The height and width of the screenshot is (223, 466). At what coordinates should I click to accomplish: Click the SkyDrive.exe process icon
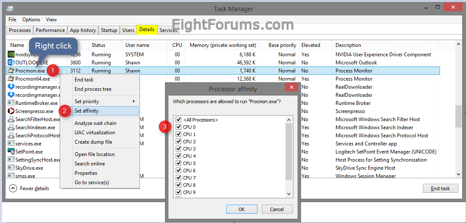(x=11, y=168)
